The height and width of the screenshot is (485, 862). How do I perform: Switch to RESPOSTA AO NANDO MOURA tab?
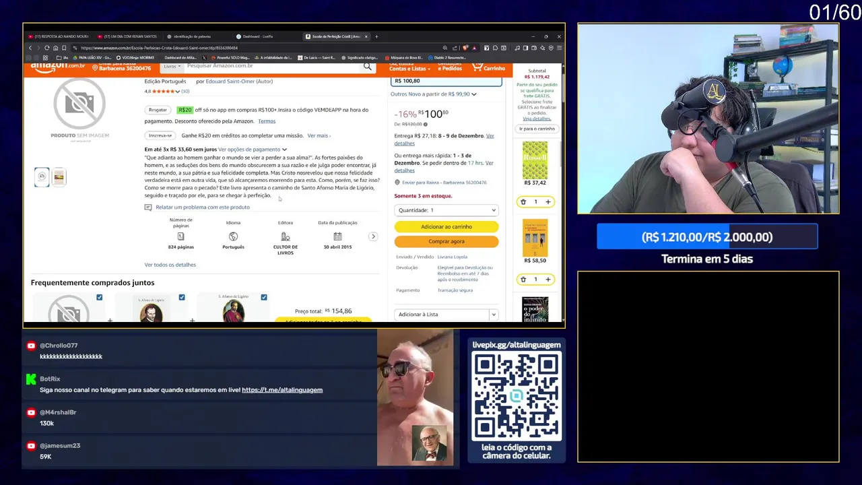(x=59, y=36)
